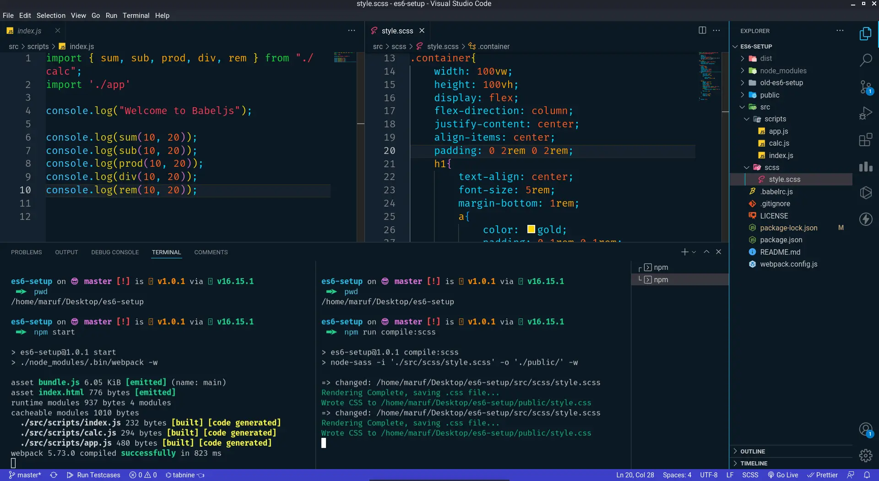Select the second npm terminal instance
The width and height of the screenshot is (879, 481).
[680, 279]
